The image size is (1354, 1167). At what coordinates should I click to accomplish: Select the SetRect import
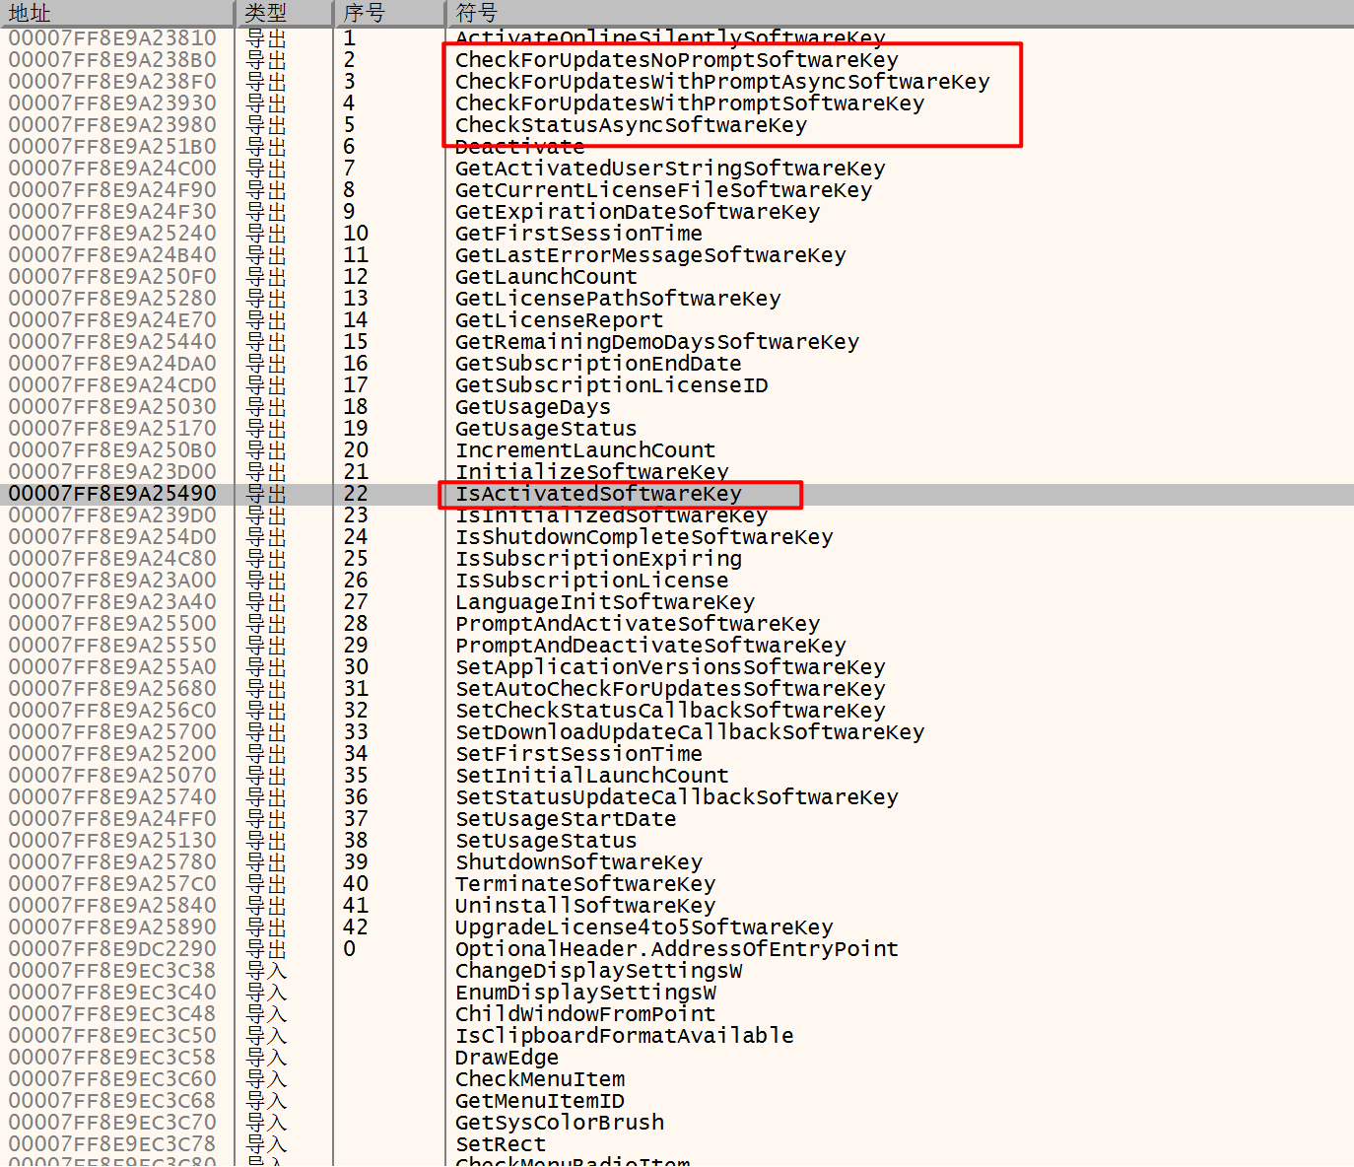500,1144
